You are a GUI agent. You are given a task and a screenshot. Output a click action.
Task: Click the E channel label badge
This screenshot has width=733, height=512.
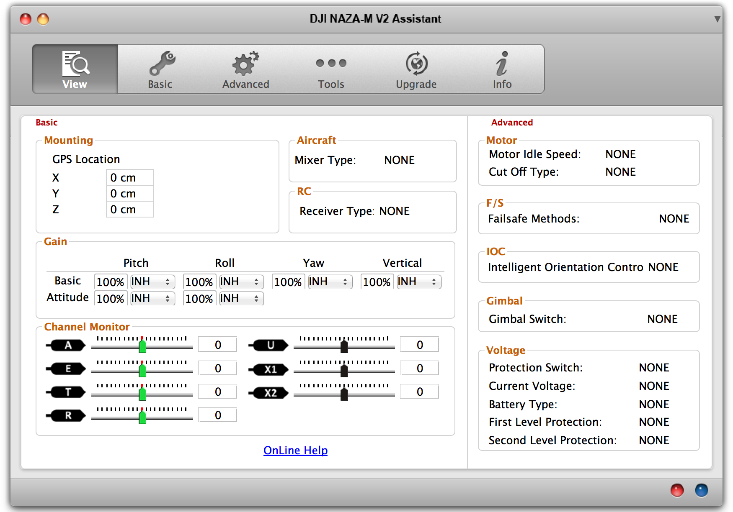coord(66,369)
